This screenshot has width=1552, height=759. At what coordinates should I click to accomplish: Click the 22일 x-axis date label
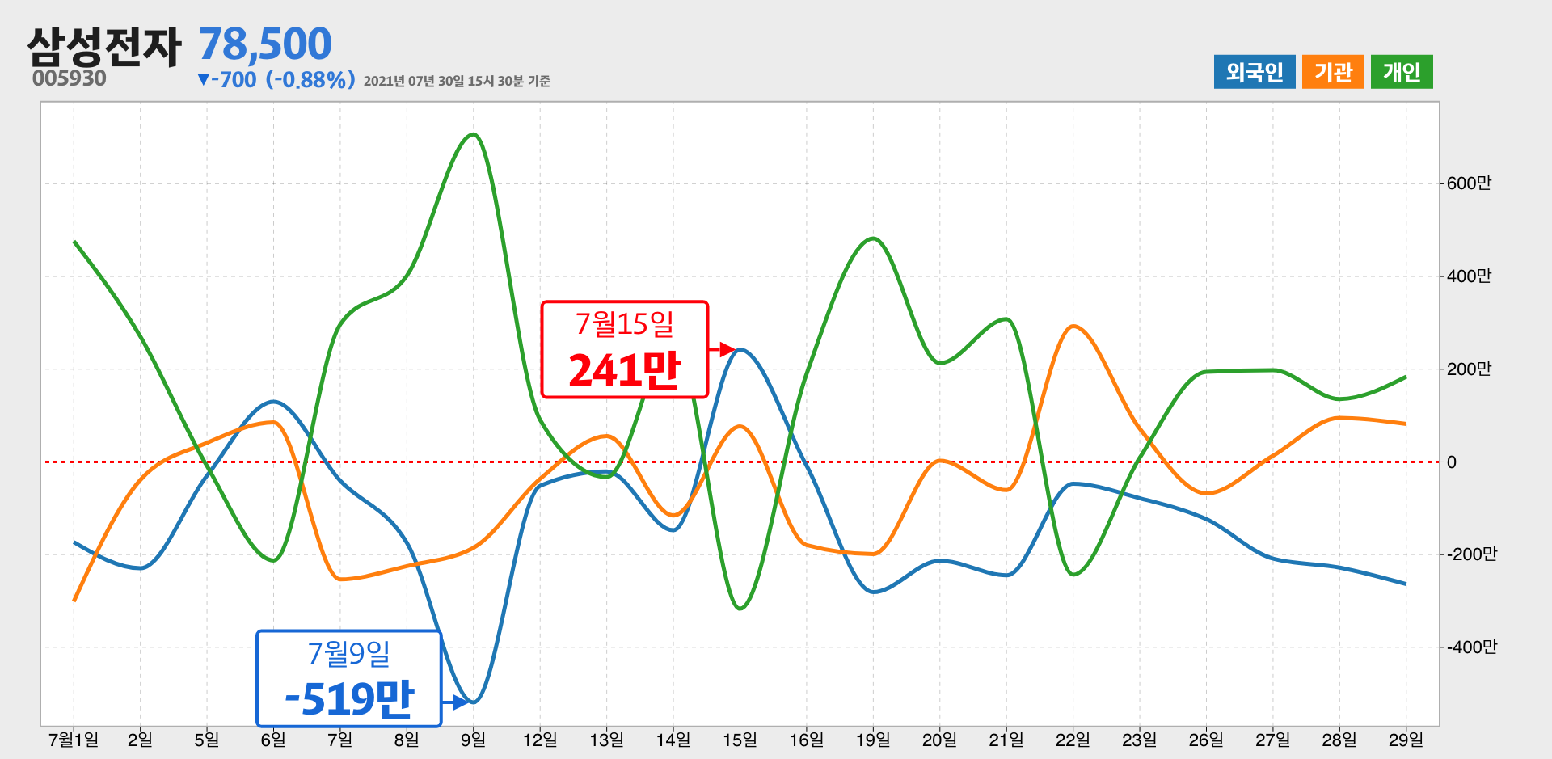coord(1073,740)
